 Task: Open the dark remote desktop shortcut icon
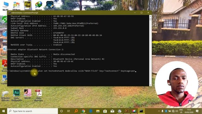click(50, 5)
